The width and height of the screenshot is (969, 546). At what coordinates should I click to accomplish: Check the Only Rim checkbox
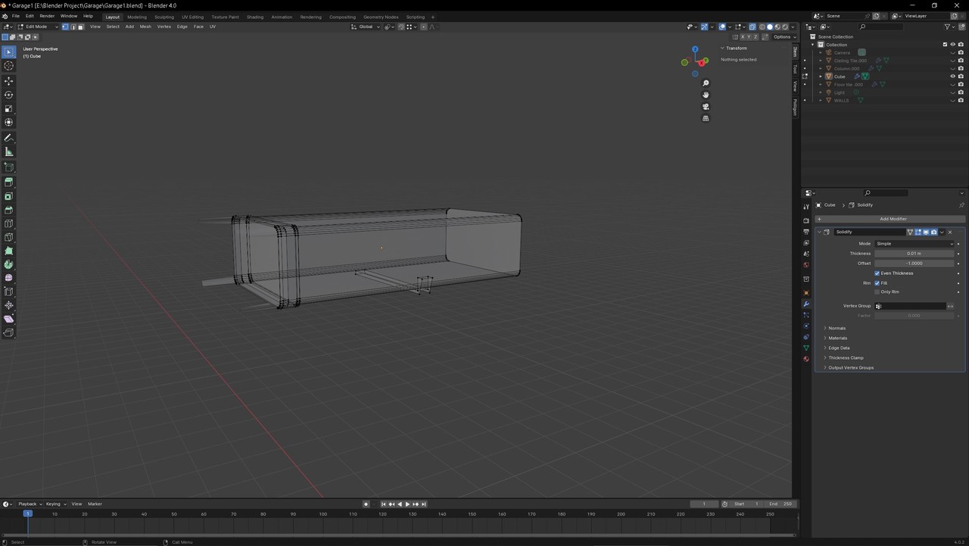[x=877, y=292]
